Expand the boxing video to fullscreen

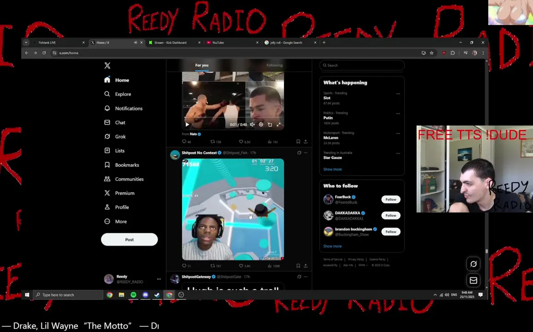[279, 125]
